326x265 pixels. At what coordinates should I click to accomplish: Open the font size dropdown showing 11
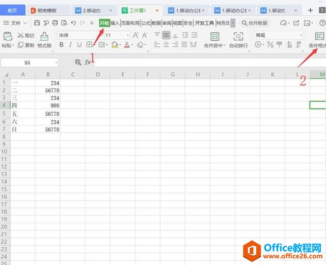128,35
